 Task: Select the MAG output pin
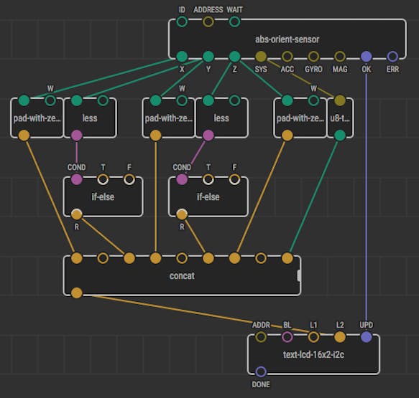point(340,57)
